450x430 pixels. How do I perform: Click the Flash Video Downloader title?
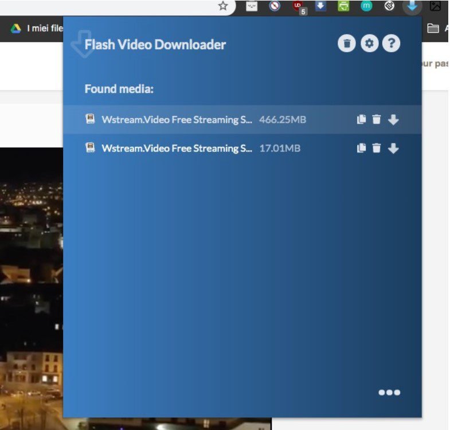click(x=155, y=45)
